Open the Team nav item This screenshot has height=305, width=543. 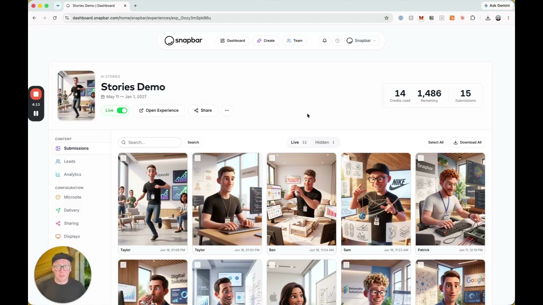coord(294,41)
